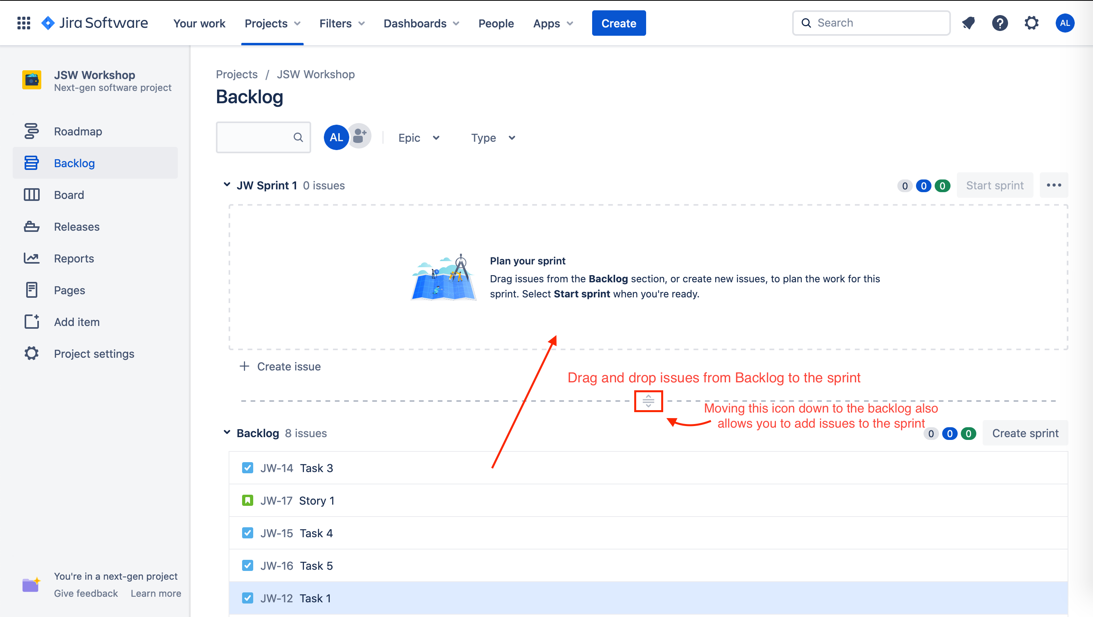Click the JW-14 Task 3 checkbox icon
This screenshot has width=1093, height=617.
(247, 468)
